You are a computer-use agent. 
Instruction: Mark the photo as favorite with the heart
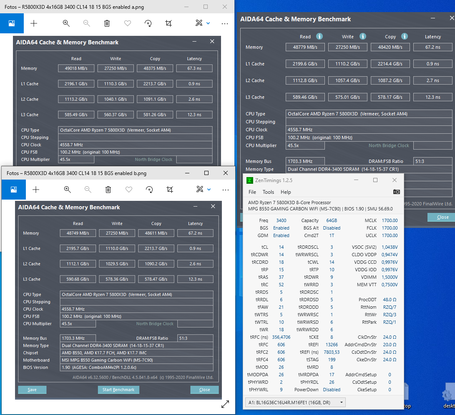pyautogui.click(x=127, y=23)
